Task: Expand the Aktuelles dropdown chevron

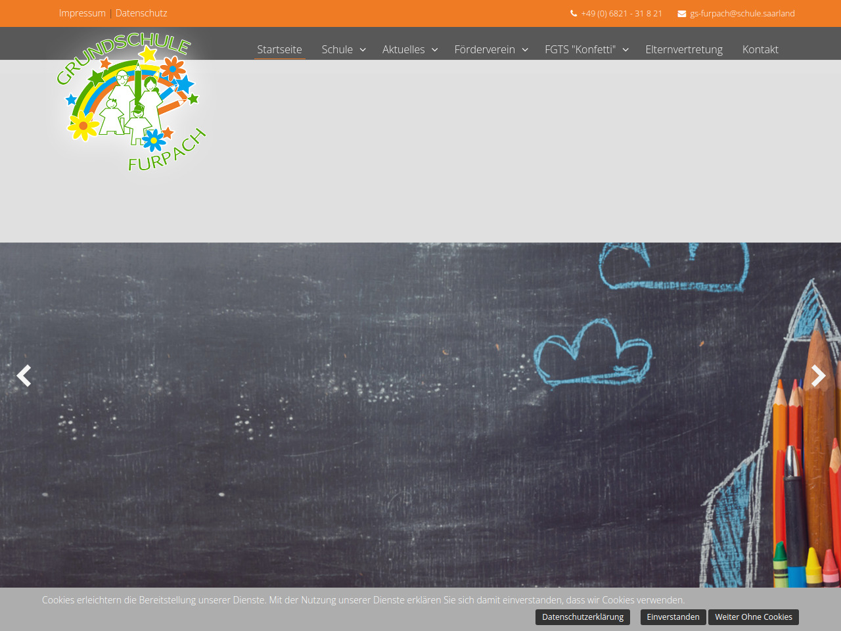Action: [434, 50]
